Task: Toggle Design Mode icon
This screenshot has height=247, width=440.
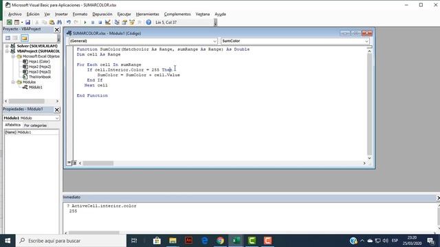Action: pyautogui.click(x=108, y=23)
